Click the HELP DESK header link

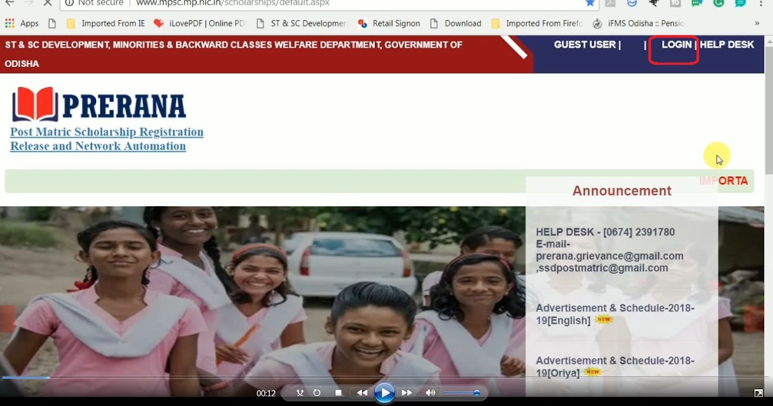[727, 45]
